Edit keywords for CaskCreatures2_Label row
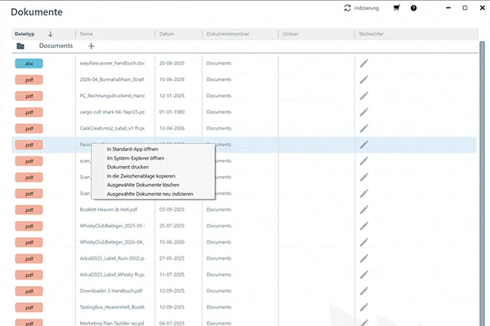490x326 pixels. pos(364,128)
